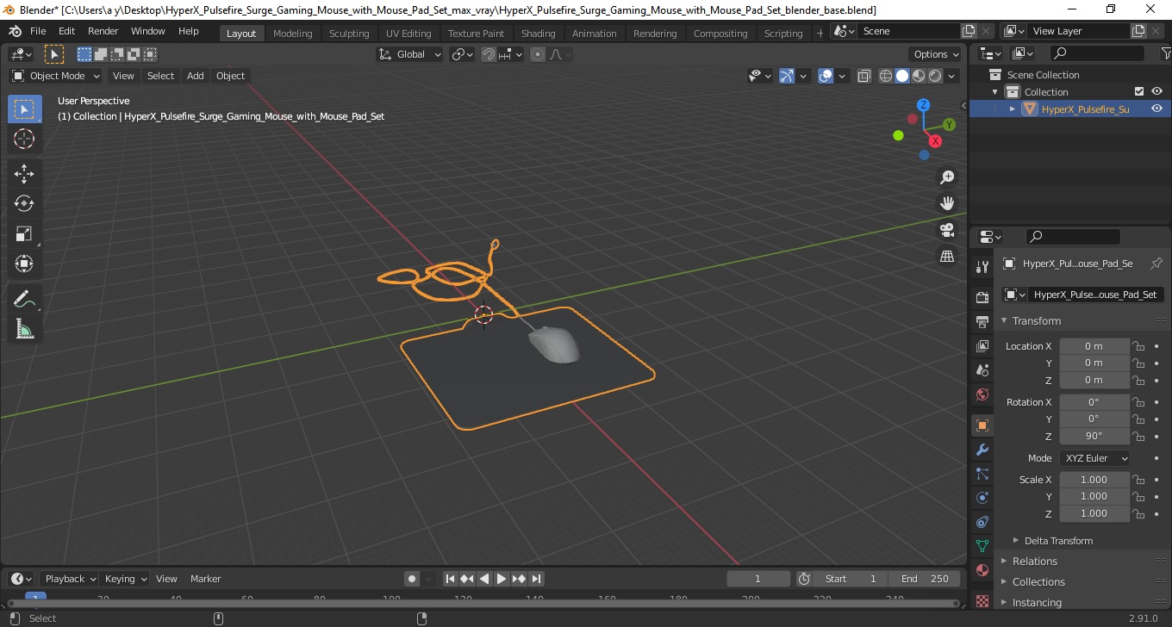Select the Cursor tool in toolbar
Image resolution: width=1172 pixels, height=627 pixels.
[24, 139]
